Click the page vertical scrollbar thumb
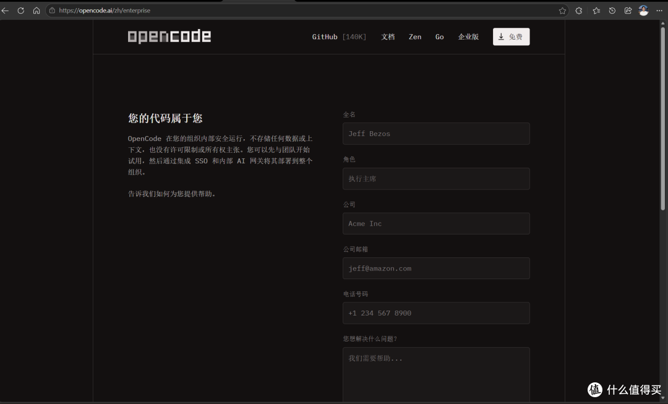Viewport: 668px width, 404px height. coord(663,118)
